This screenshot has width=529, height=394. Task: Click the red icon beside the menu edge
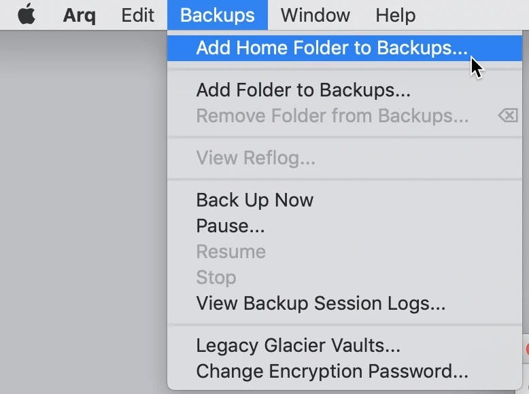click(x=527, y=349)
